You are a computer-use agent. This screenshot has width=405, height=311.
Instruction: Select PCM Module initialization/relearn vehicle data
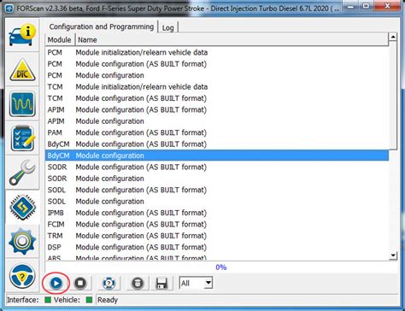click(x=217, y=52)
